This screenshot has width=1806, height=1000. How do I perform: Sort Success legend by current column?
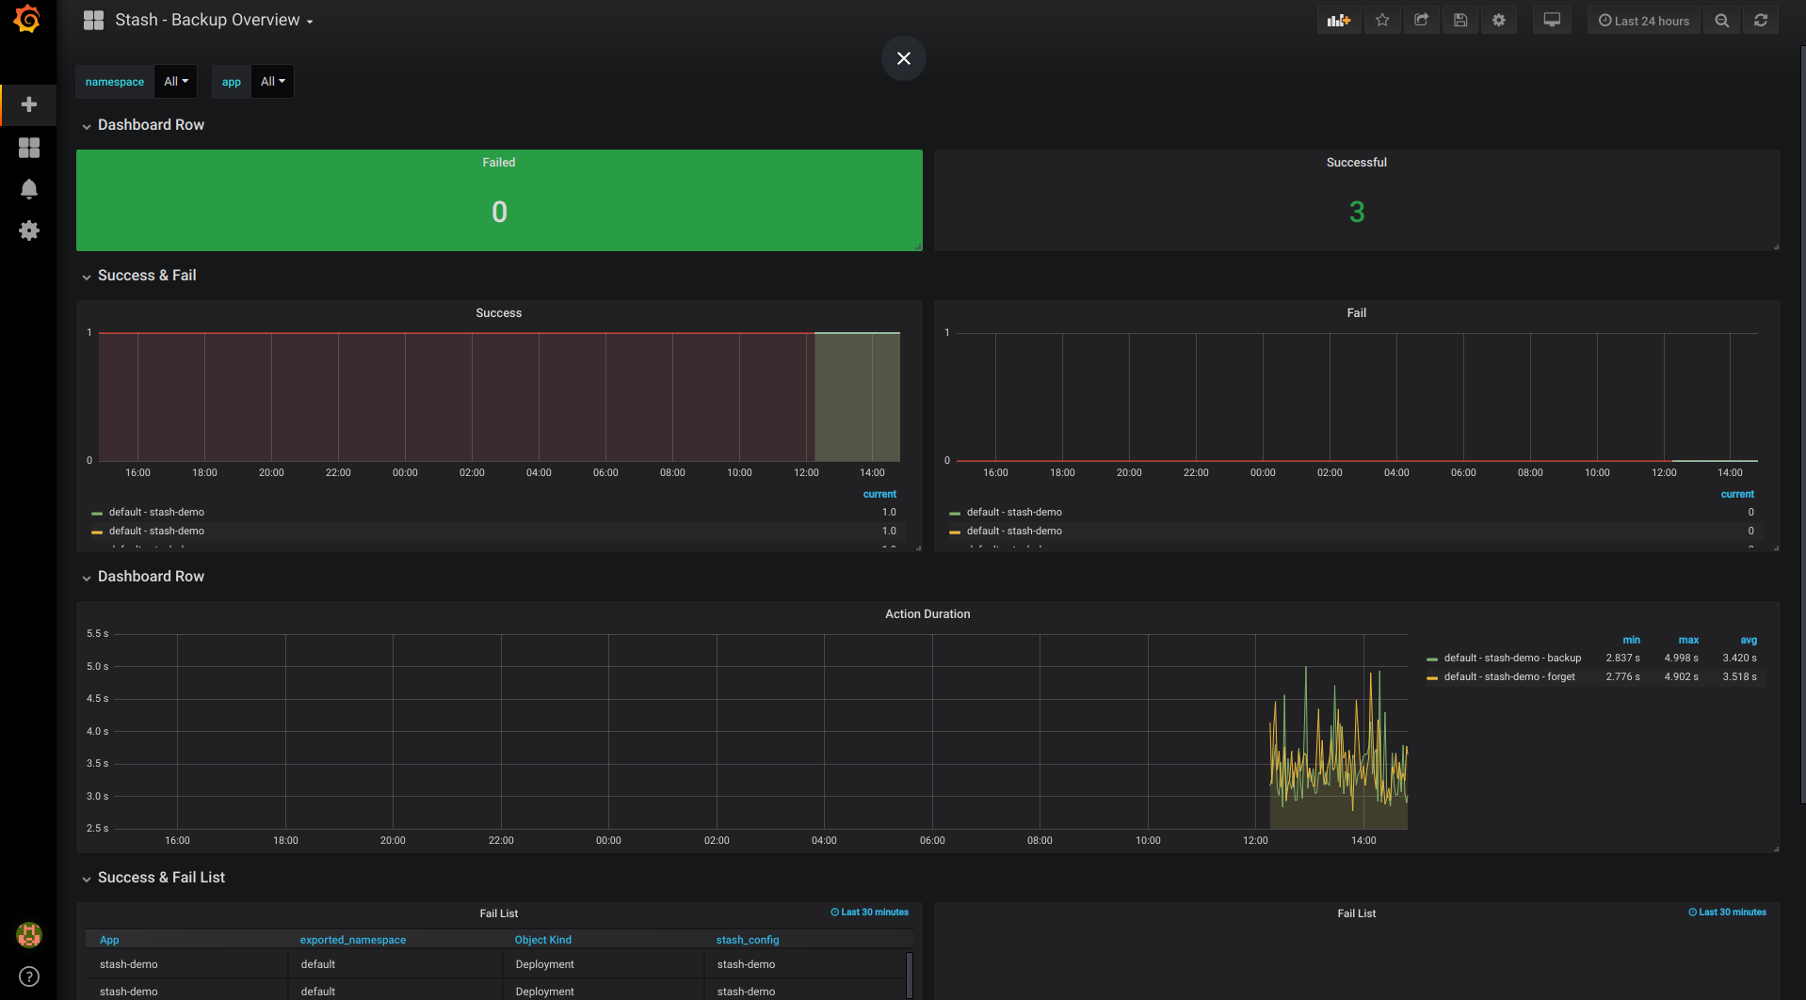[879, 494]
